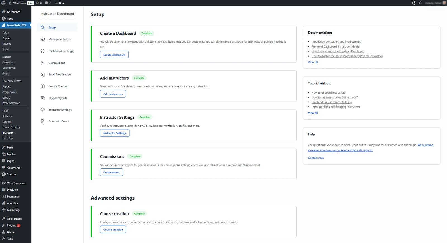Click the LearnDash LMS chart icon
447x243 pixels.
(x=4, y=25)
